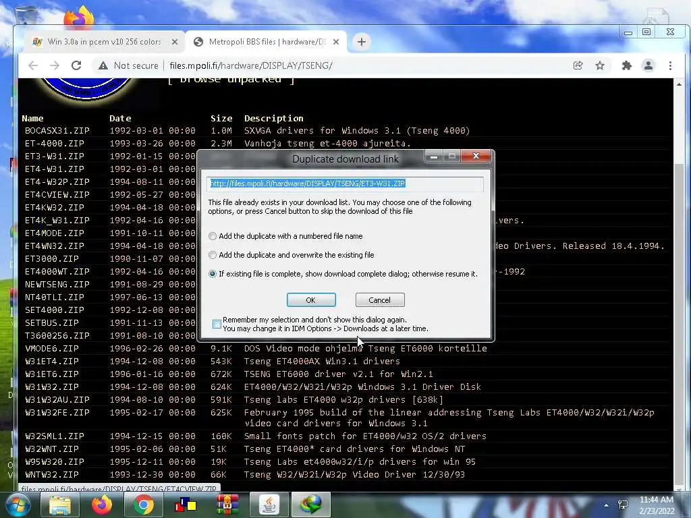Minimize the Duplicate download link dialog
Viewport: 691px width, 518px height.
434,156
